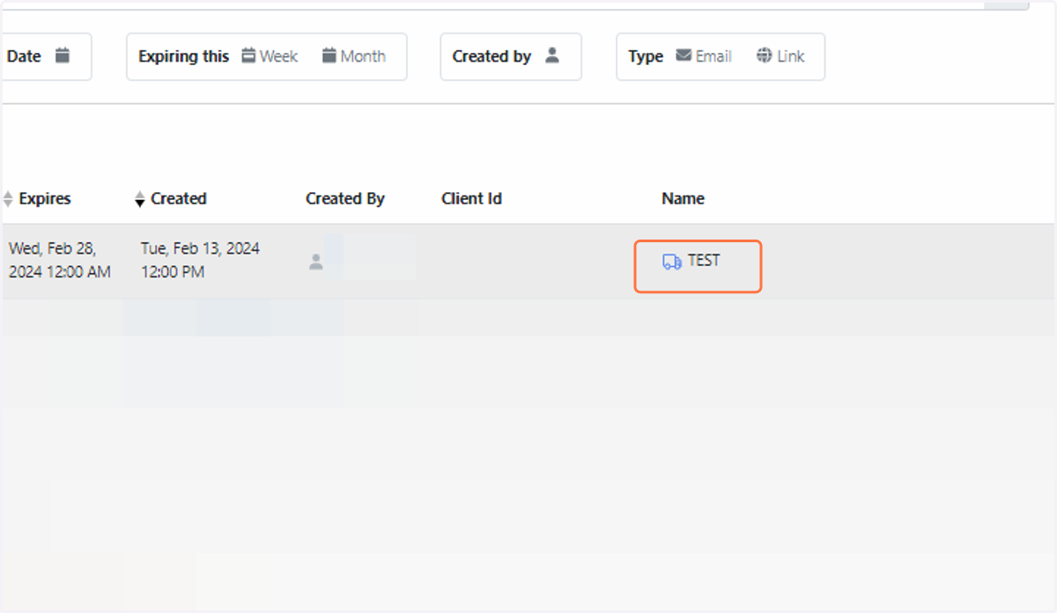
Task: Click the Type filter label
Action: coord(646,56)
